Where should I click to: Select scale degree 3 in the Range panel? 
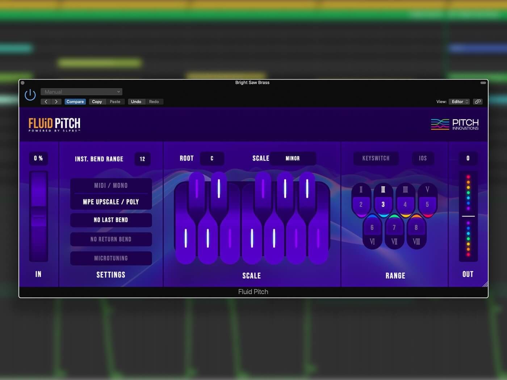coord(383,204)
